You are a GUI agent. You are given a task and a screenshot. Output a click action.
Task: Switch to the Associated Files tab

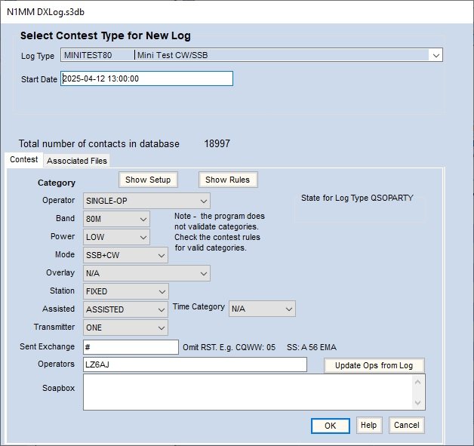[77, 160]
